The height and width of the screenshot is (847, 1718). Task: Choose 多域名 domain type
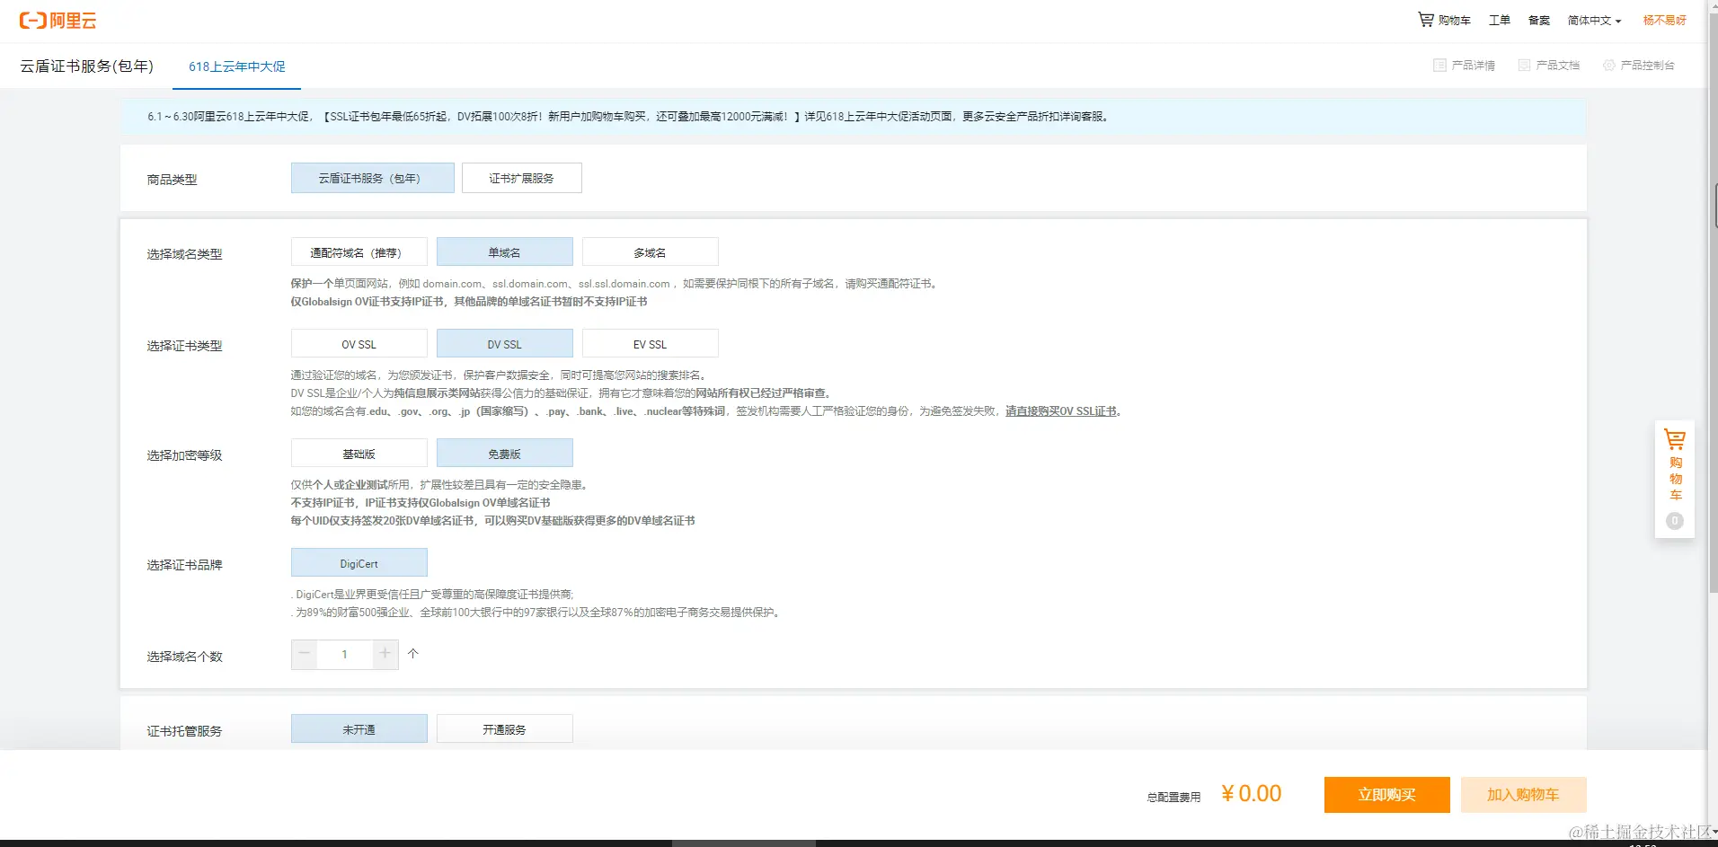pyautogui.click(x=650, y=252)
